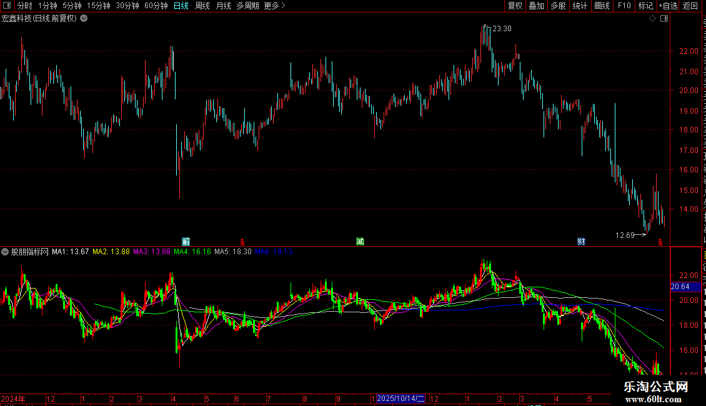The width and height of the screenshot is (706, 406).
Task: Open 多周期 multi-period view
Action: point(247,6)
